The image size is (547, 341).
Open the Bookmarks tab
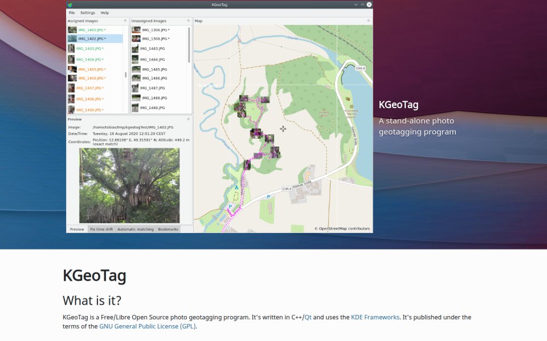click(168, 229)
